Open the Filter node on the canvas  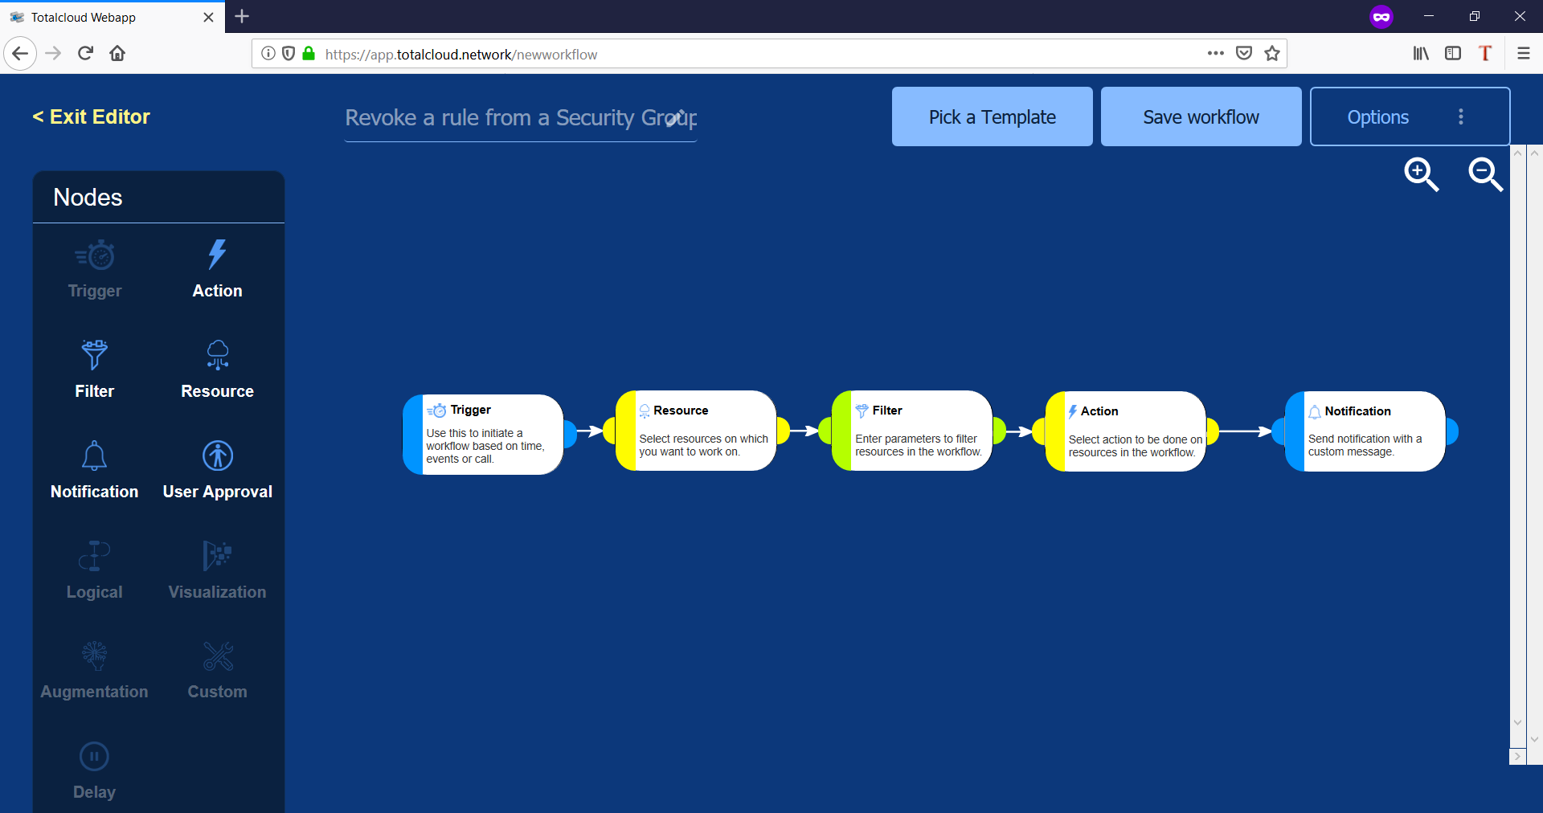pos(912,431)
